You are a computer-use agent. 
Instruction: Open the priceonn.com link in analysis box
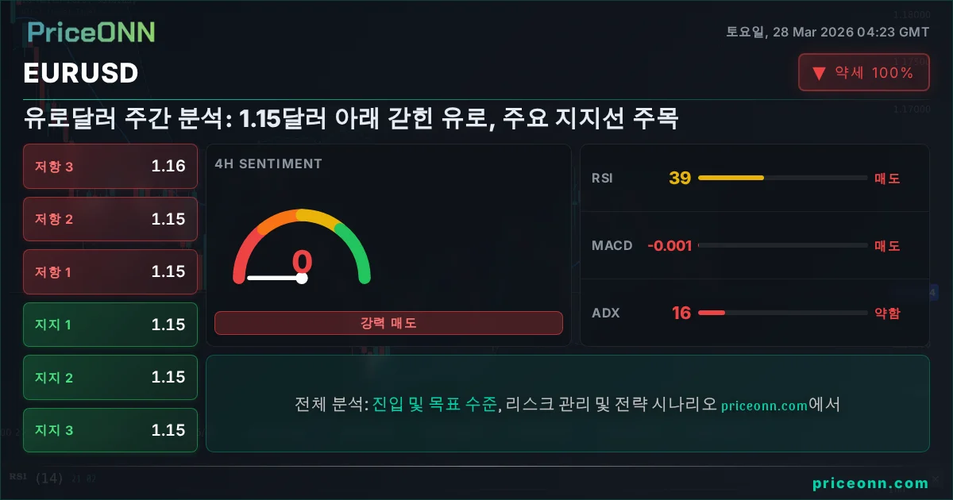pos(764,405)
